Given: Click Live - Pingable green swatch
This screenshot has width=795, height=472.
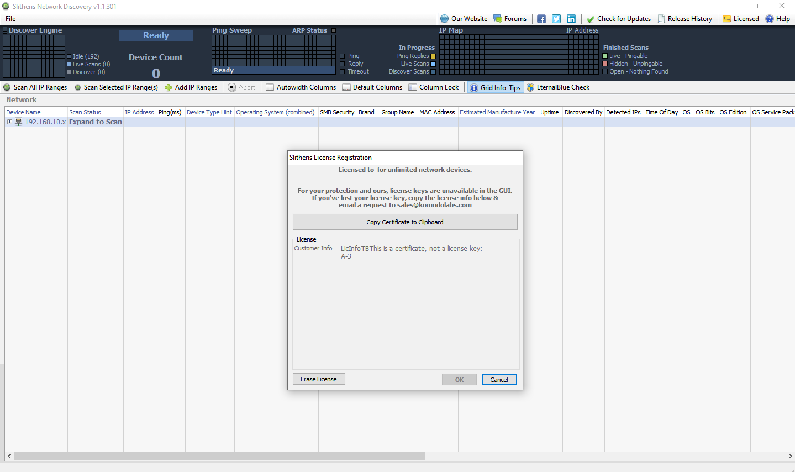Looking at the screenshot, I should point(605,56).
